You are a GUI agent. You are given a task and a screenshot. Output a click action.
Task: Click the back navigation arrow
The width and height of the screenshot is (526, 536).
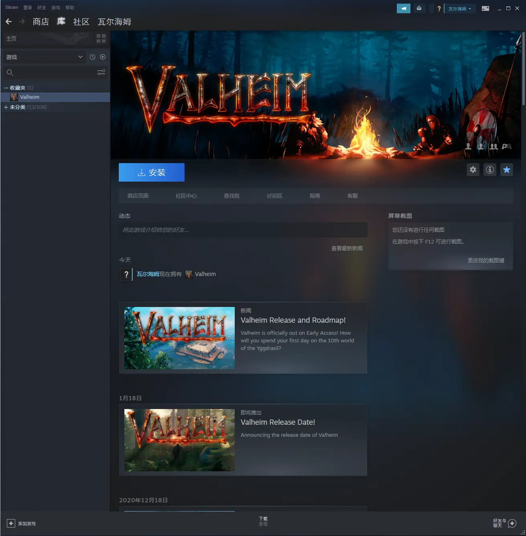(x=9, y=22)
